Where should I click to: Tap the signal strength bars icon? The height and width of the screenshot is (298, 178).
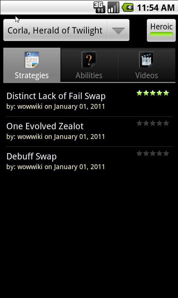point(113,7)
